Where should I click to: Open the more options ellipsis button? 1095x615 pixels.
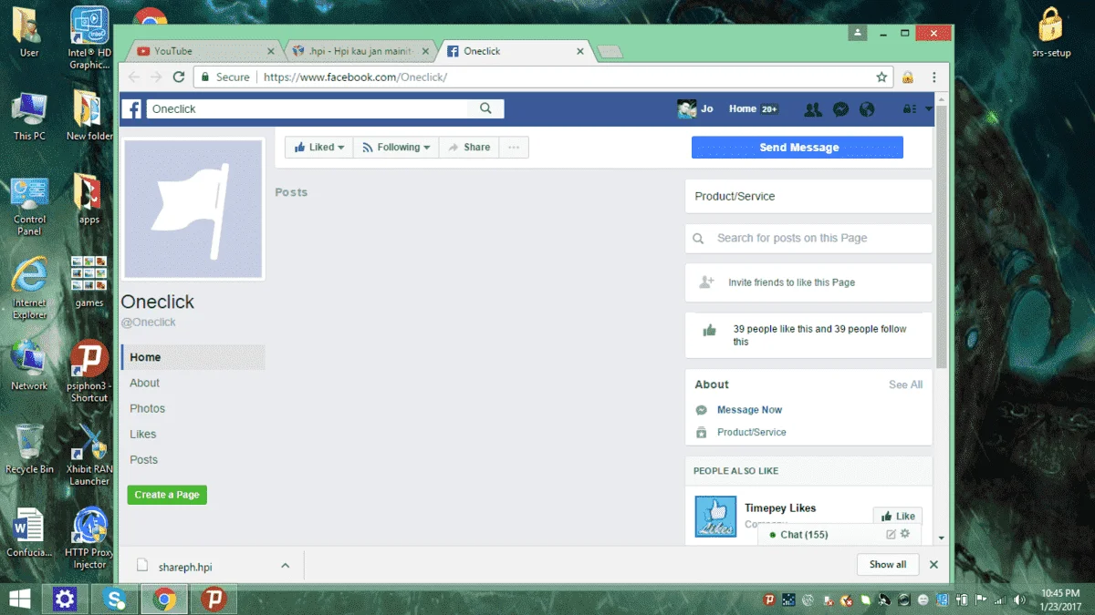(514, 148)
